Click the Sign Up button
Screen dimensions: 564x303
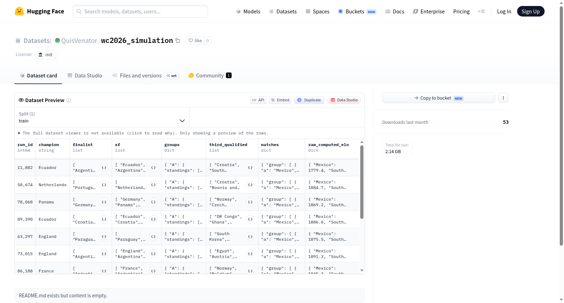tap(531, 12)
